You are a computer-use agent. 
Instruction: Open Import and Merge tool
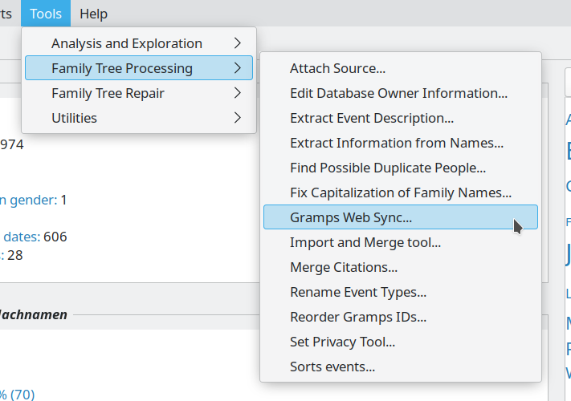365,242
